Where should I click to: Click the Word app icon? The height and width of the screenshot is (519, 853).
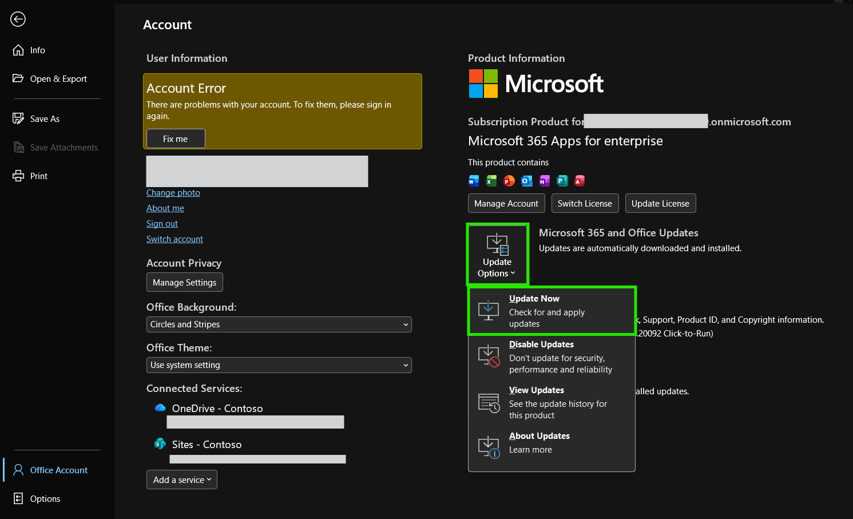[x=474, y=181]
